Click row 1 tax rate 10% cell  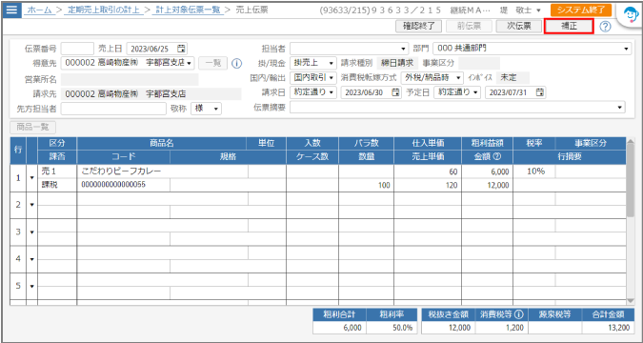(x=534, y=171)
